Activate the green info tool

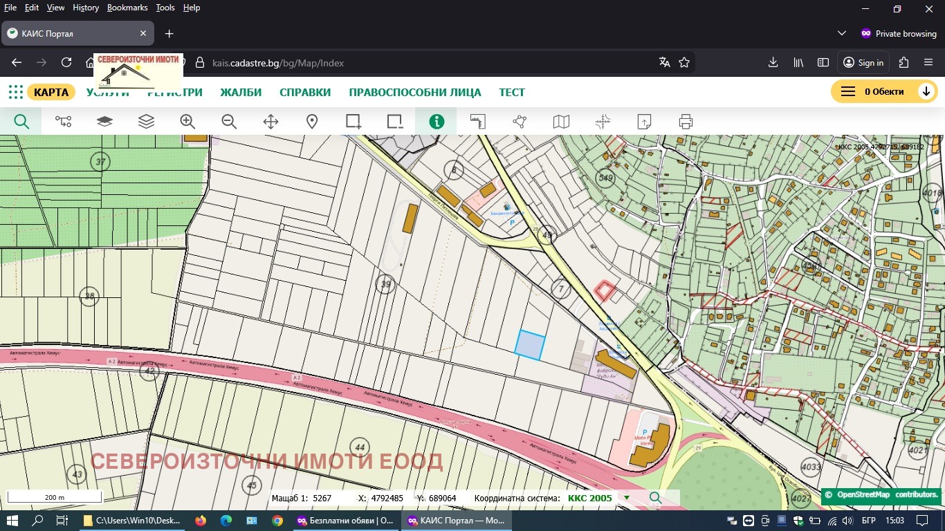pyautogui.click(x=436, y=121)
